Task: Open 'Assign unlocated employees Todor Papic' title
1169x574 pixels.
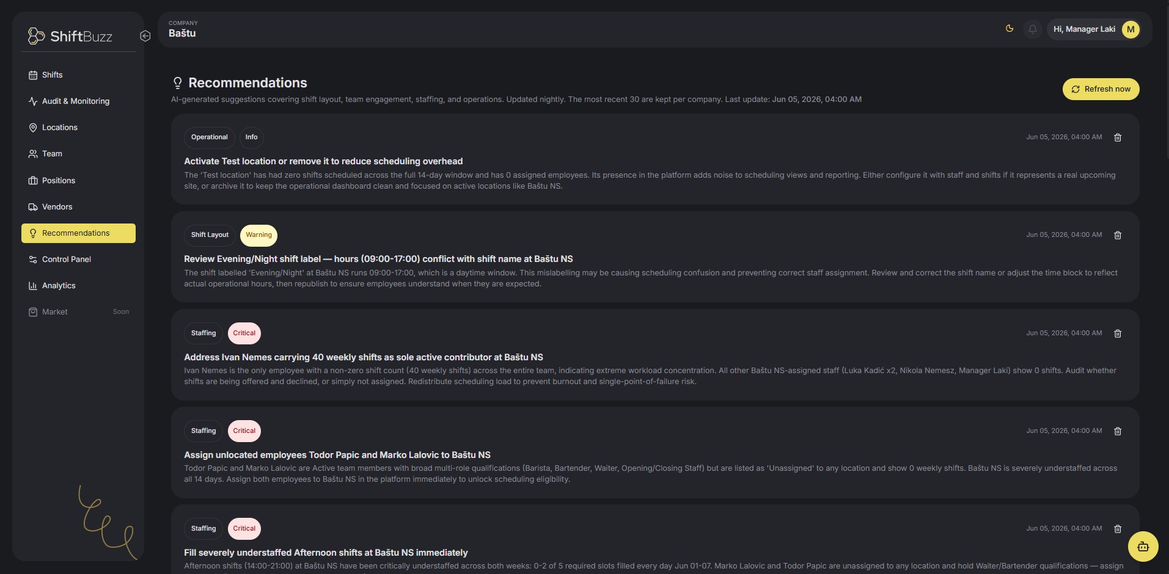Action: click(337, 455)
